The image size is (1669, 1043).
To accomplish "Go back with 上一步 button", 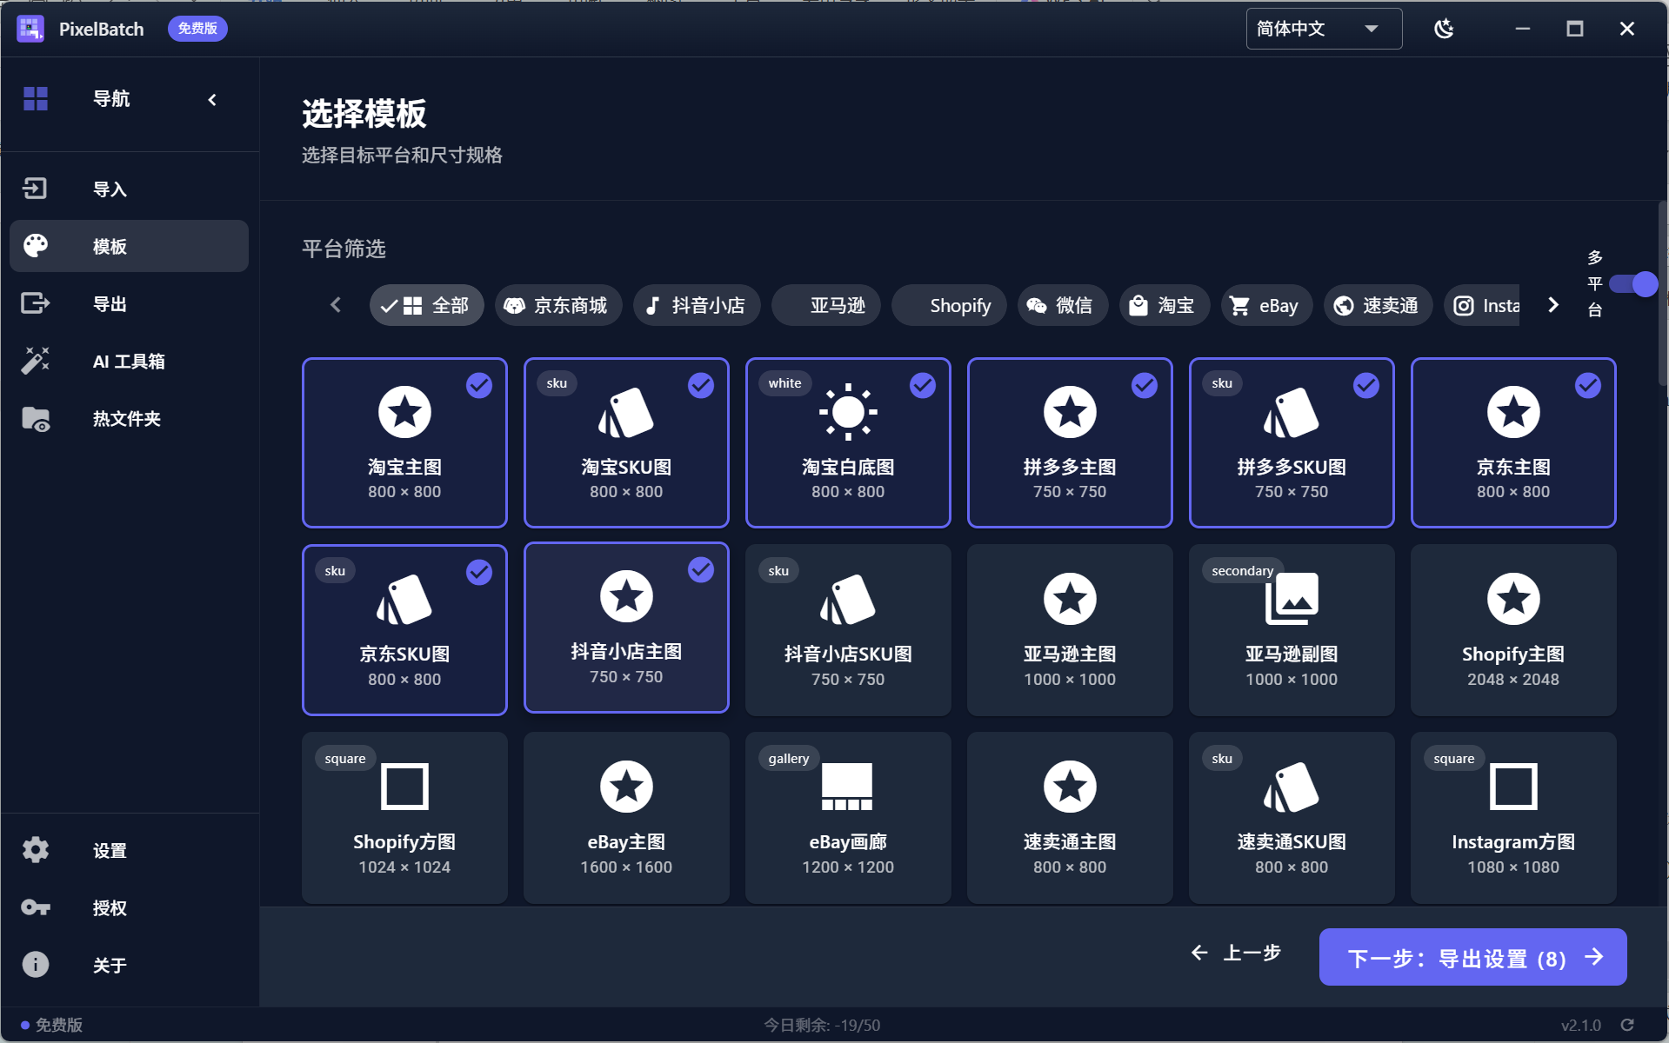I will coord(1237,953).
